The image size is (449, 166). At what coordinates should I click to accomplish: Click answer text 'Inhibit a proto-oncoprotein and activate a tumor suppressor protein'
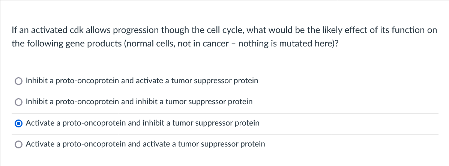pos(142,81)
